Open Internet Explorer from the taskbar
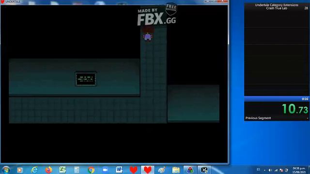The image size is (310, 174). [x=34, y=170]
